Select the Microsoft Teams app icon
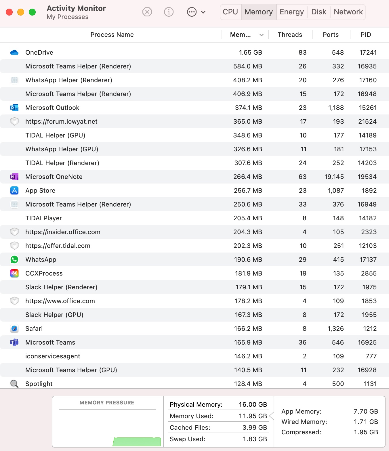Screen dimensions: 389x451 point(14,342)
